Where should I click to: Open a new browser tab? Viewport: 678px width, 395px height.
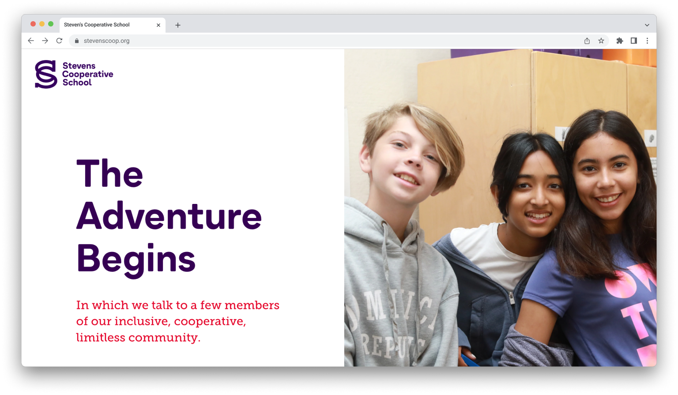pyautogui.click(x=178, y=25)
